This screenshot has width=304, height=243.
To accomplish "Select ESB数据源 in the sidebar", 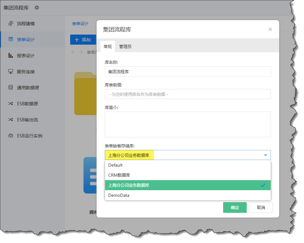I will (x=27, y=104).
